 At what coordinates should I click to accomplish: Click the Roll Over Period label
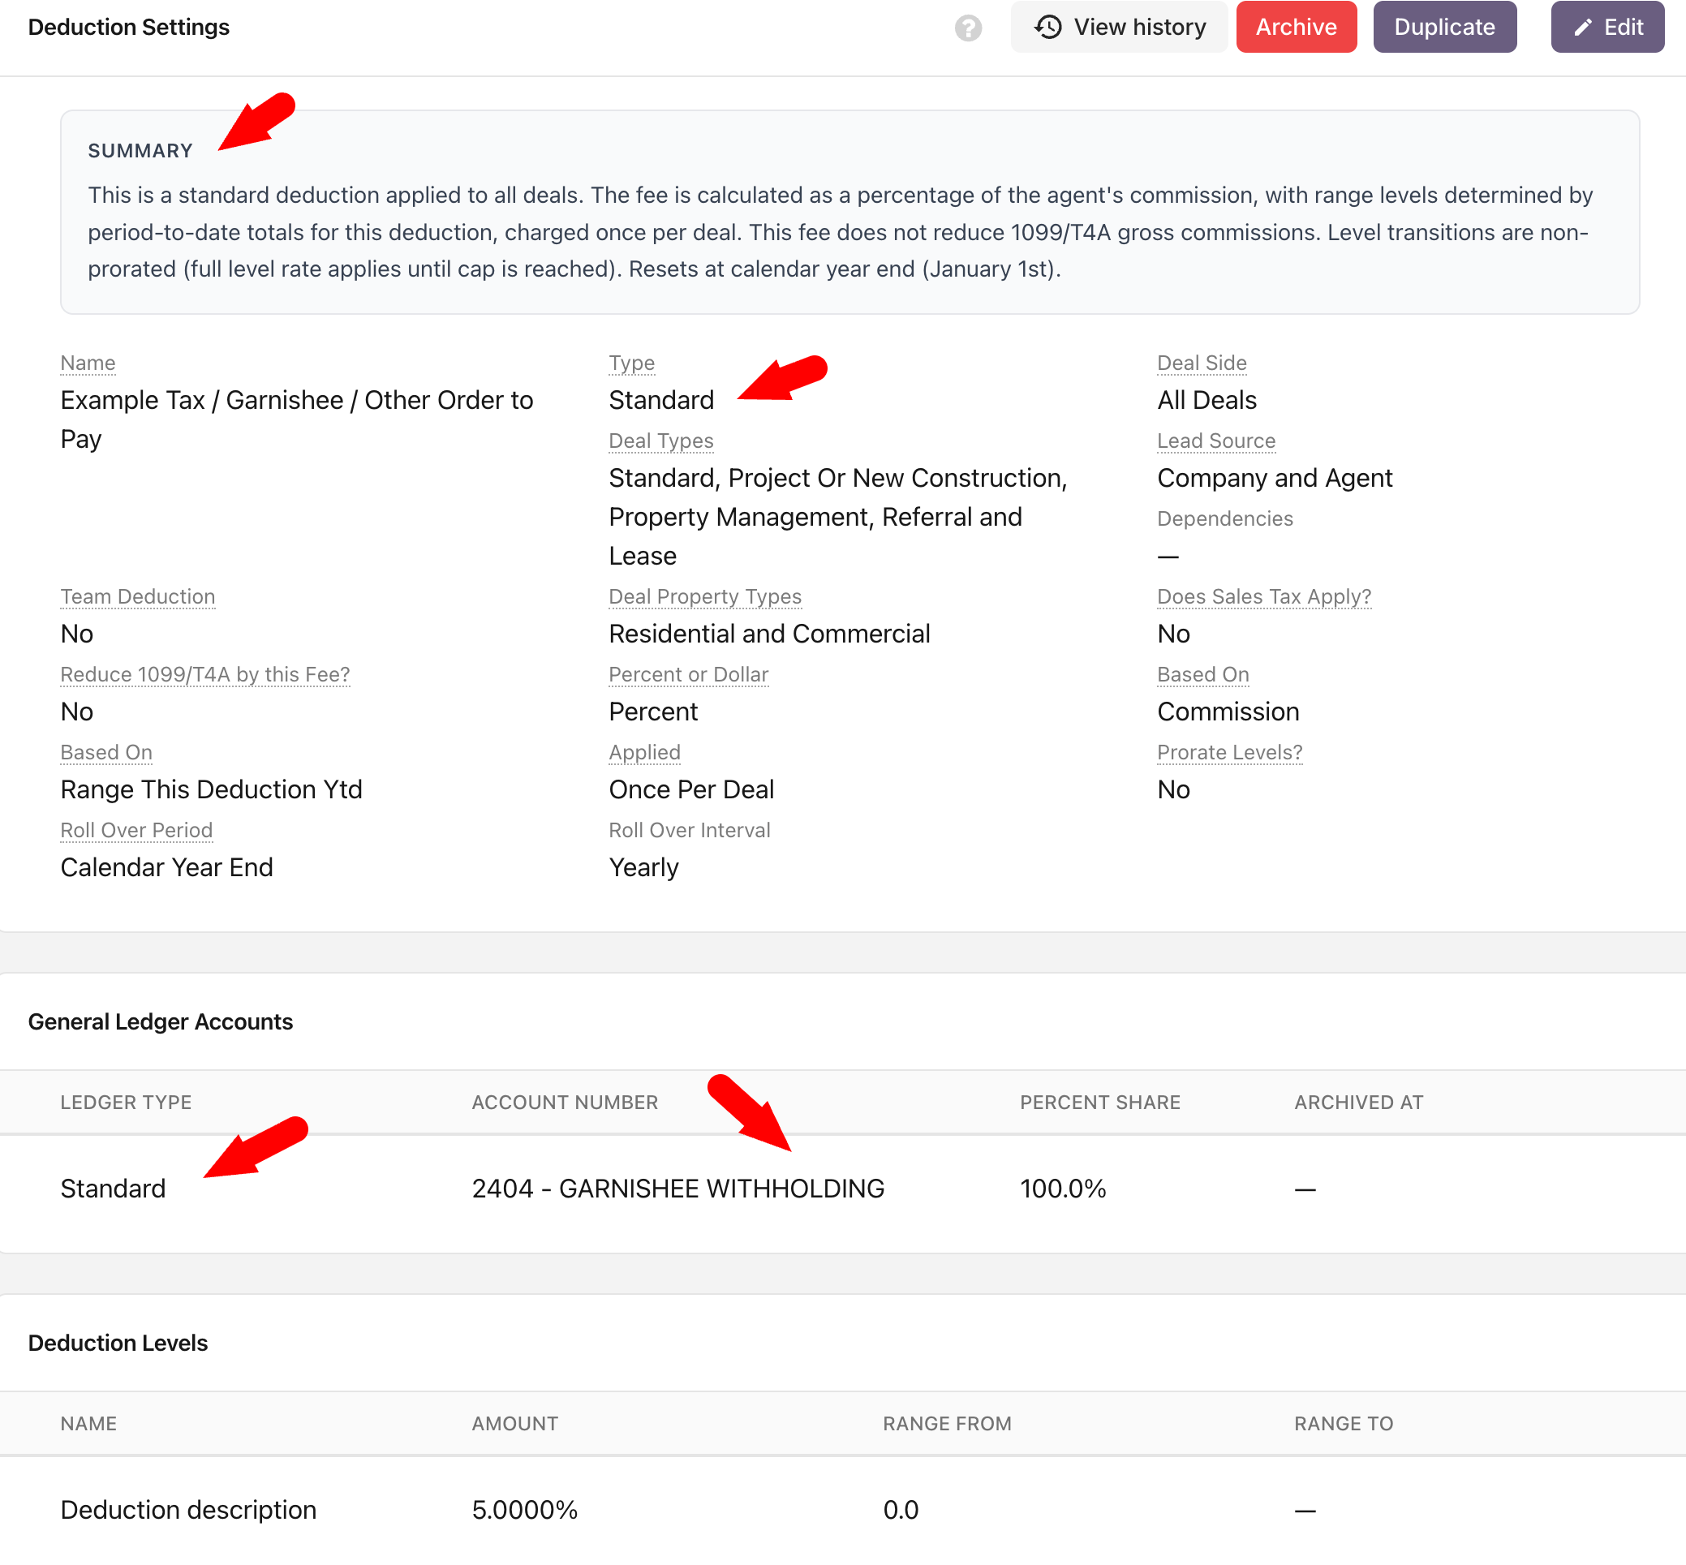136,830
